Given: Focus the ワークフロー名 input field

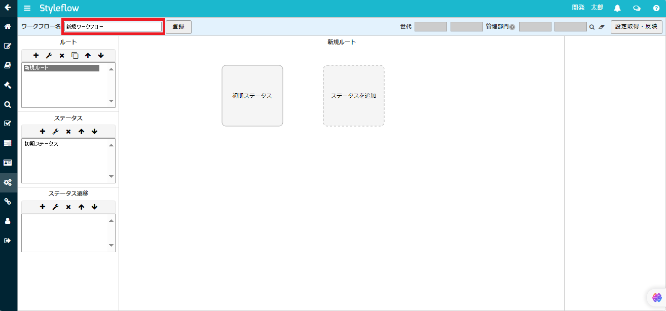Looking at the screenshot, I should click(x=113, y=27).
